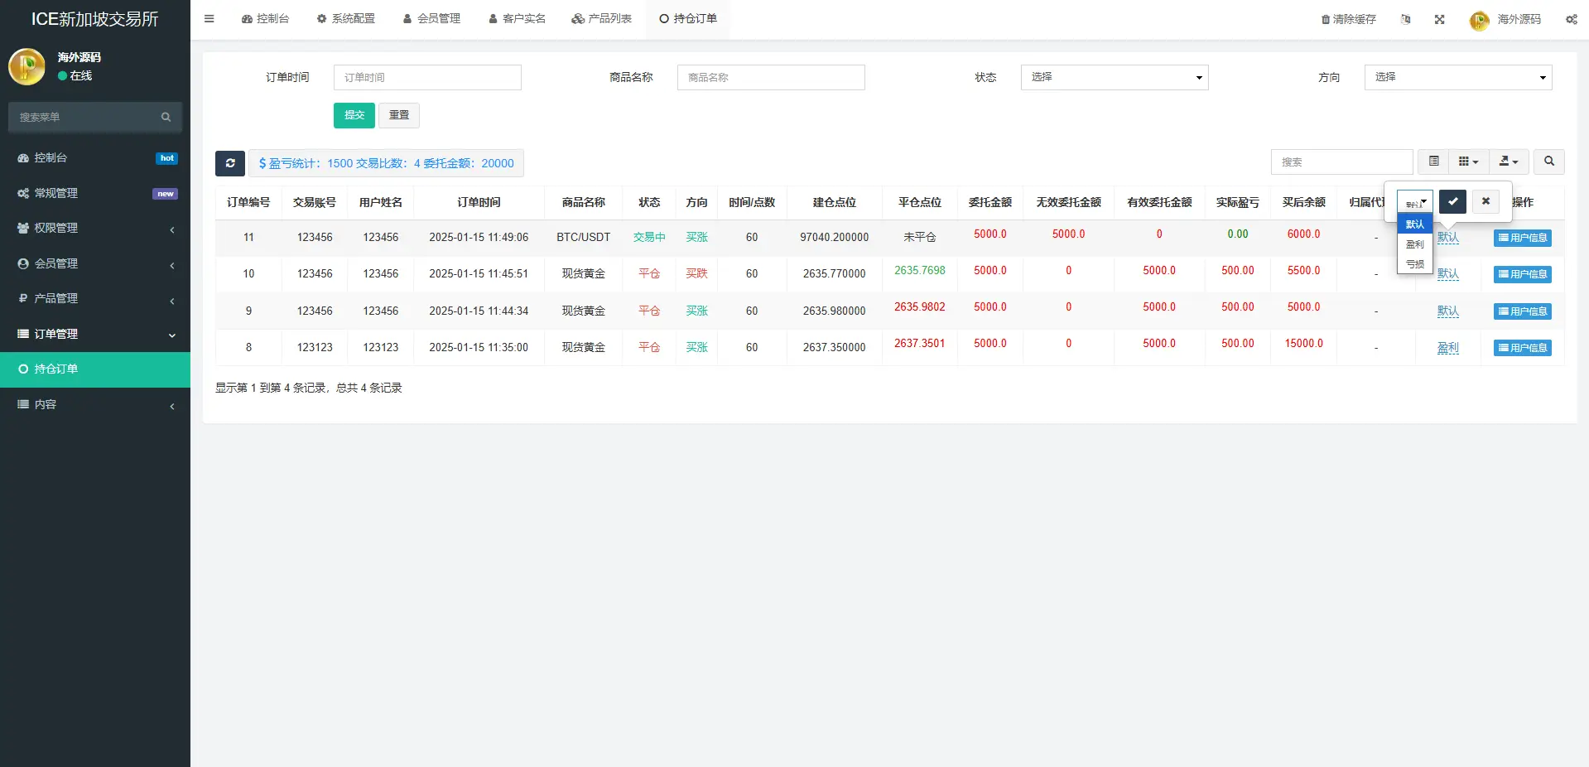Click the magnifier search icon in table toolbar

pos(1548,162)
